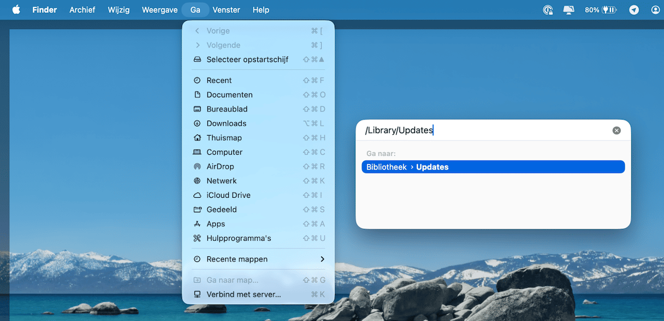Open the Apple menu icon

click(x=16, y=10)
